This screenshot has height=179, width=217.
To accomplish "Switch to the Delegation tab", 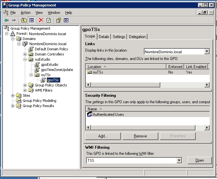I will click(x=137, y=37).
